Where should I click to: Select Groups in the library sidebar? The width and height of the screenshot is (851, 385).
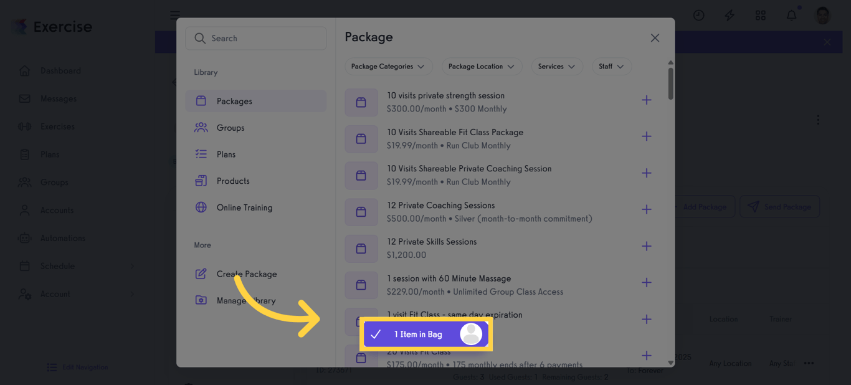pyautogui.click(x=231, y=128)
